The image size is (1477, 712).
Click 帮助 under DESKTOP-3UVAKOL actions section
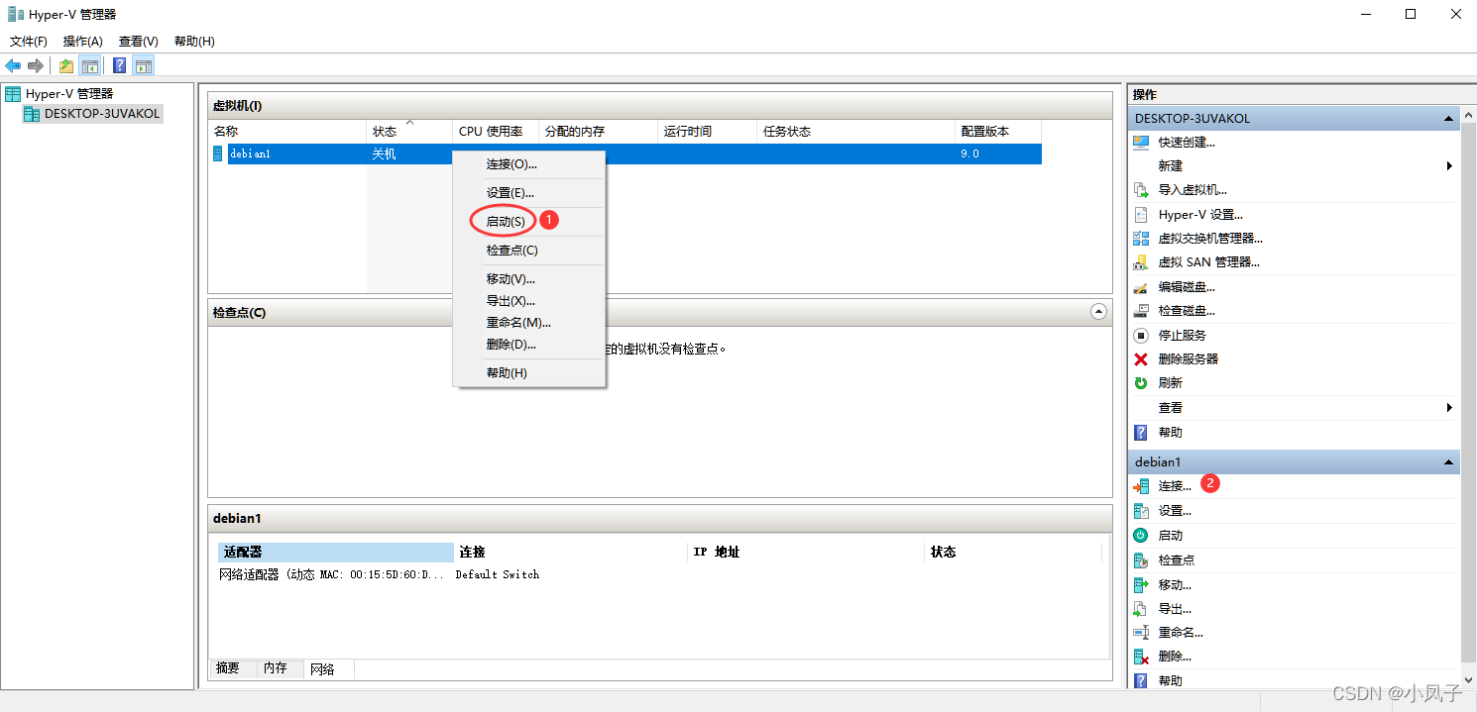[1171, 433]
